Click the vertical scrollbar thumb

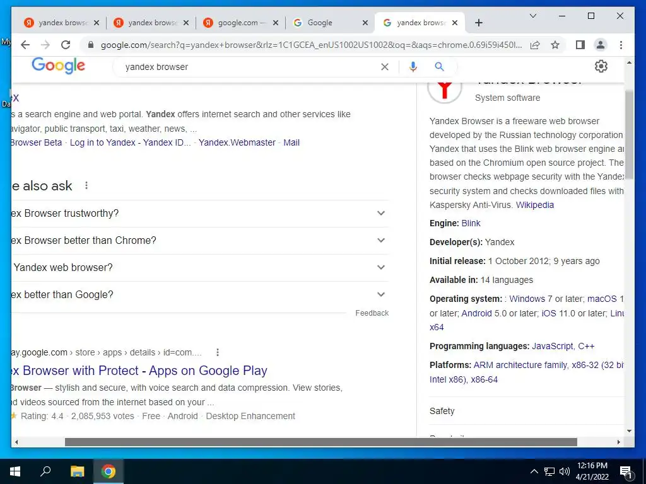(x=629, y=134)
